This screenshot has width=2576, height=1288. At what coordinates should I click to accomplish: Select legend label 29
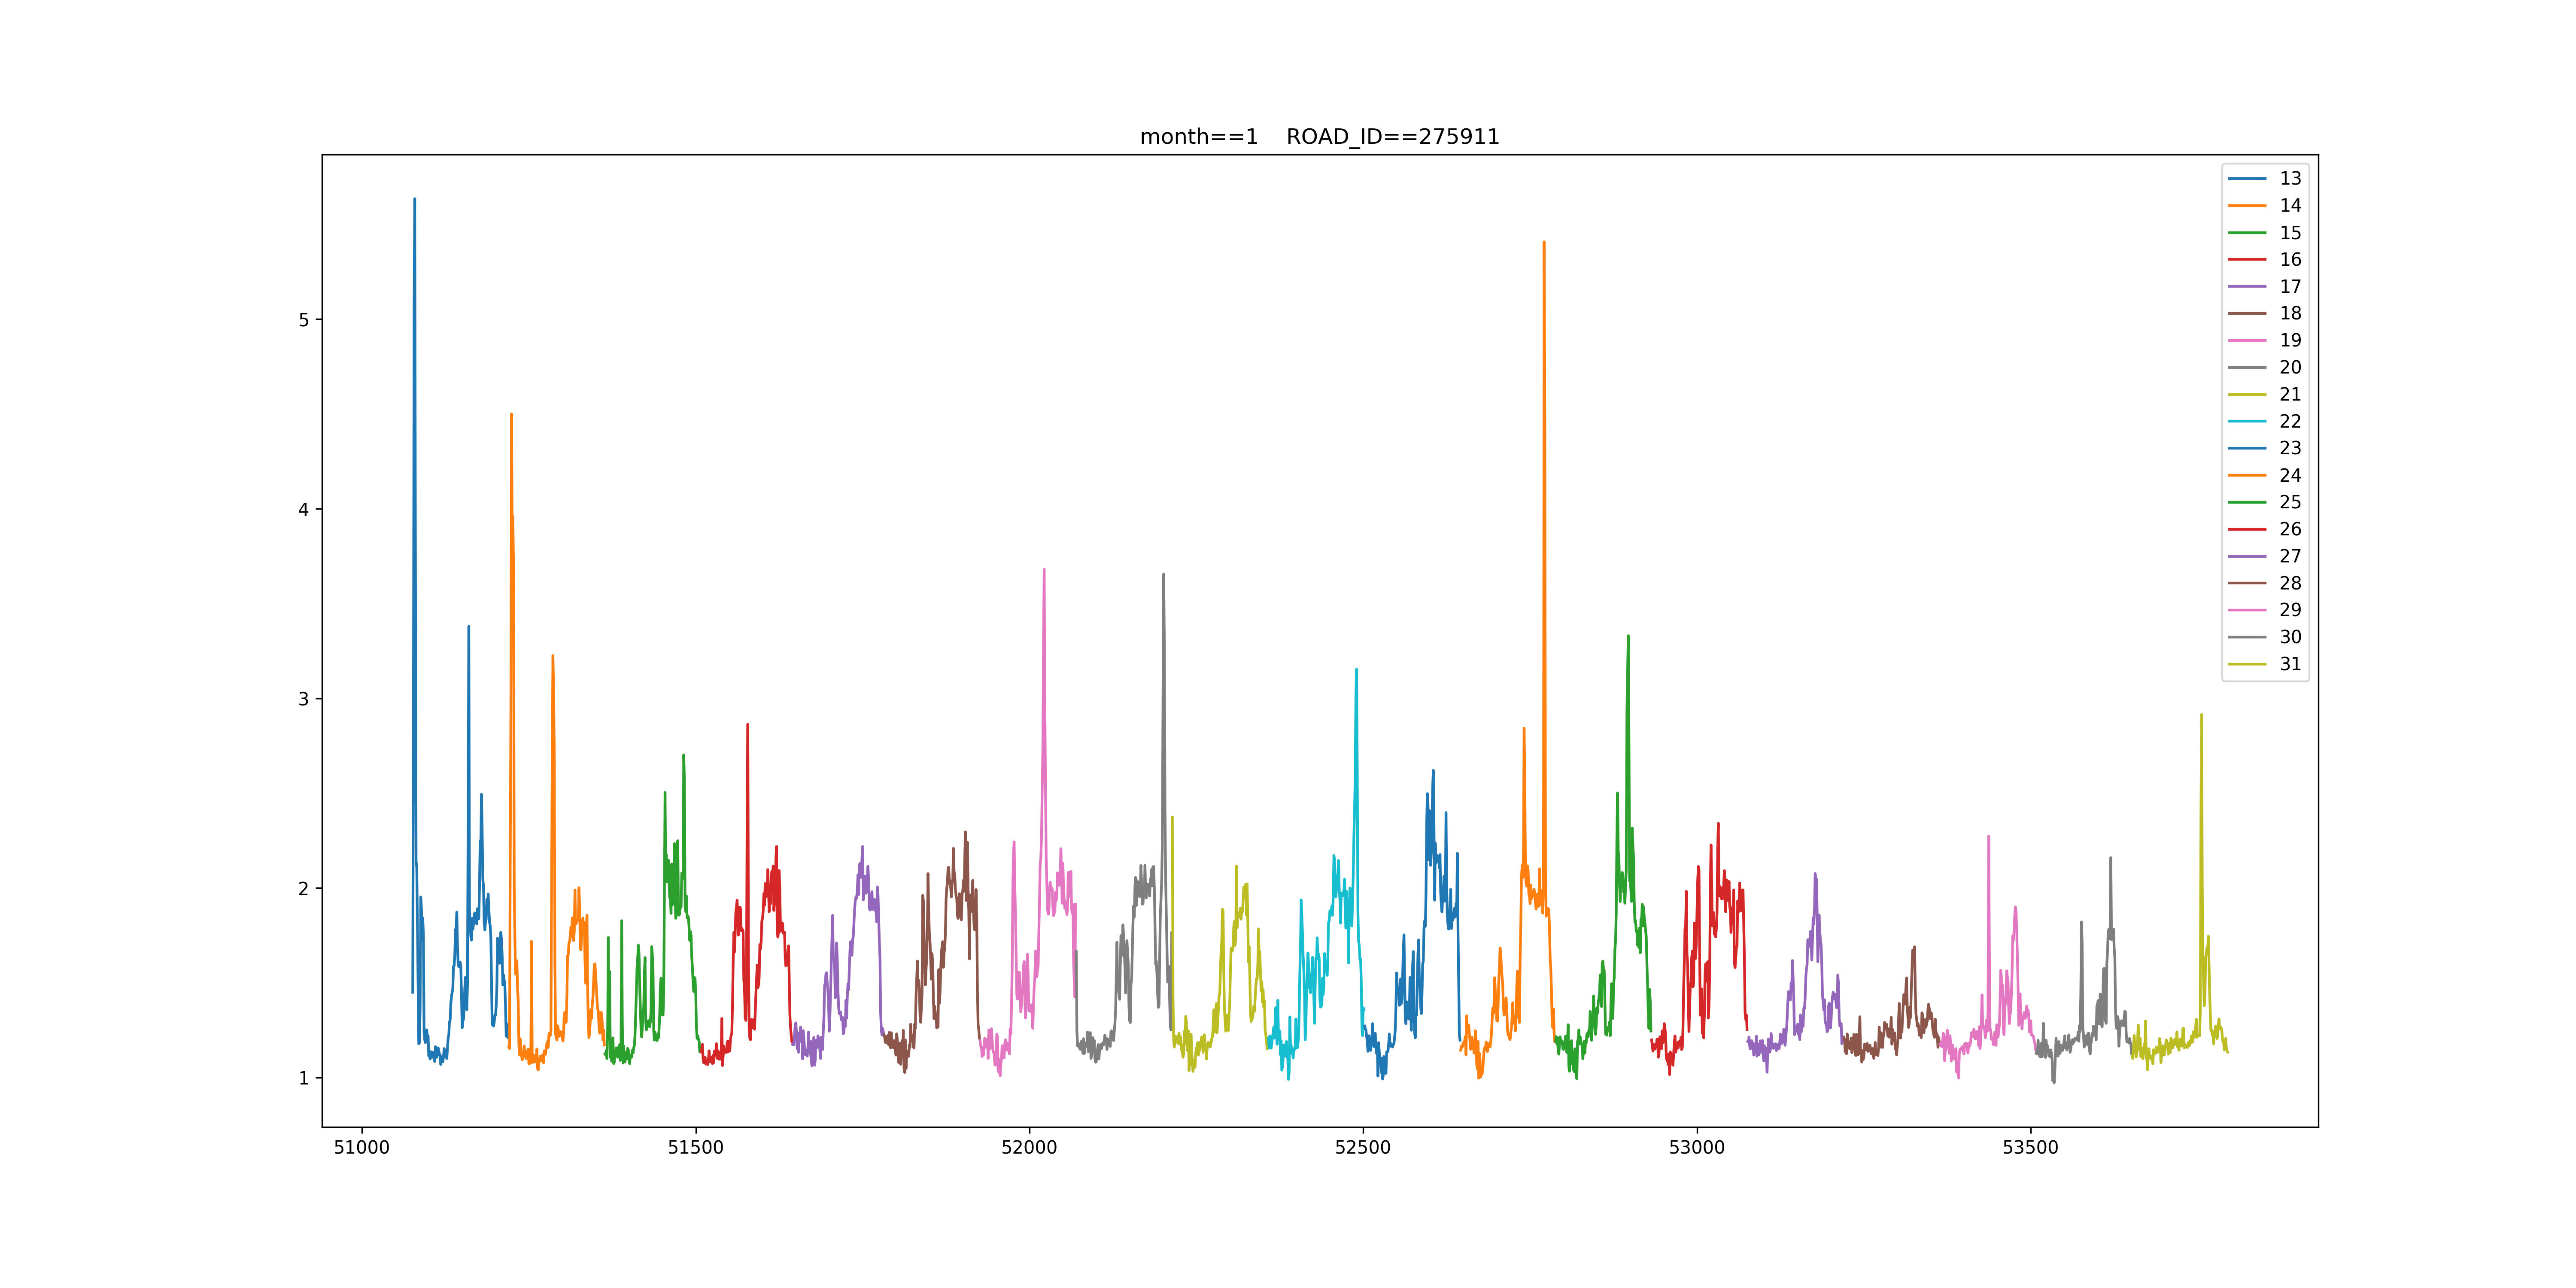tap(2290, 610)
